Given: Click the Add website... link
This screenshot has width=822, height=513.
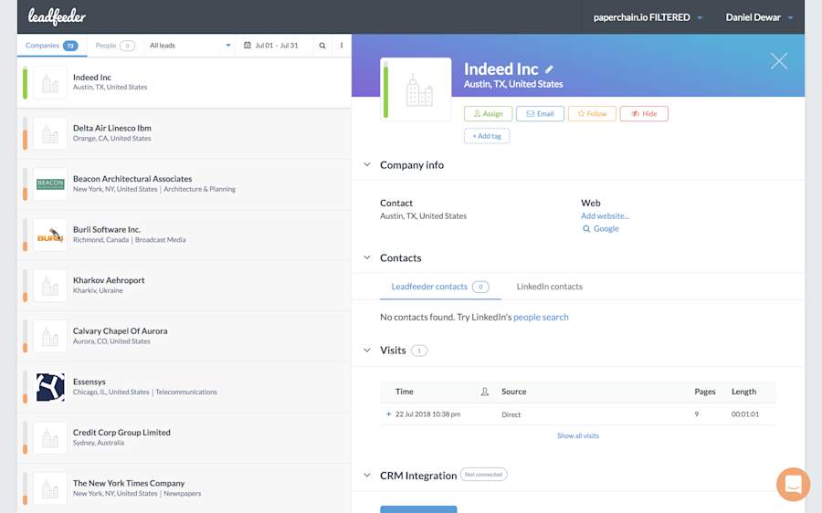Looking at the screenshot, I should click(605, 216).
